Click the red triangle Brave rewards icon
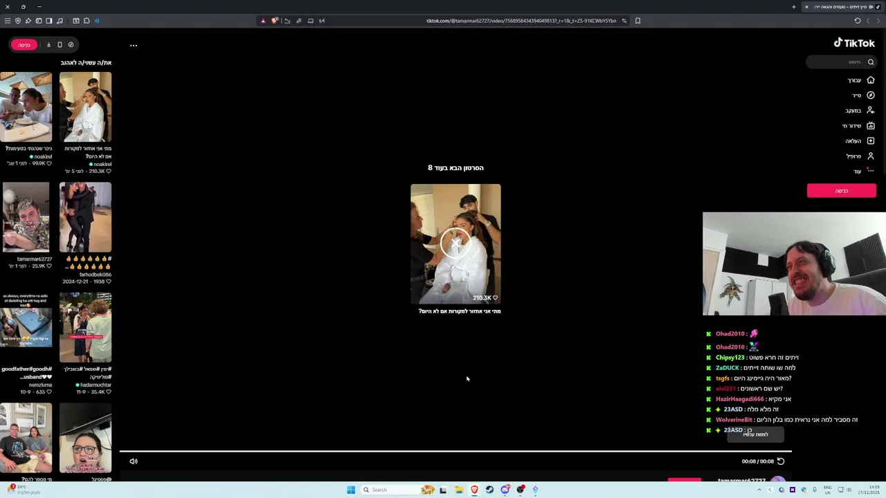This screenshot has width=886, height=498. coord(263,21)
